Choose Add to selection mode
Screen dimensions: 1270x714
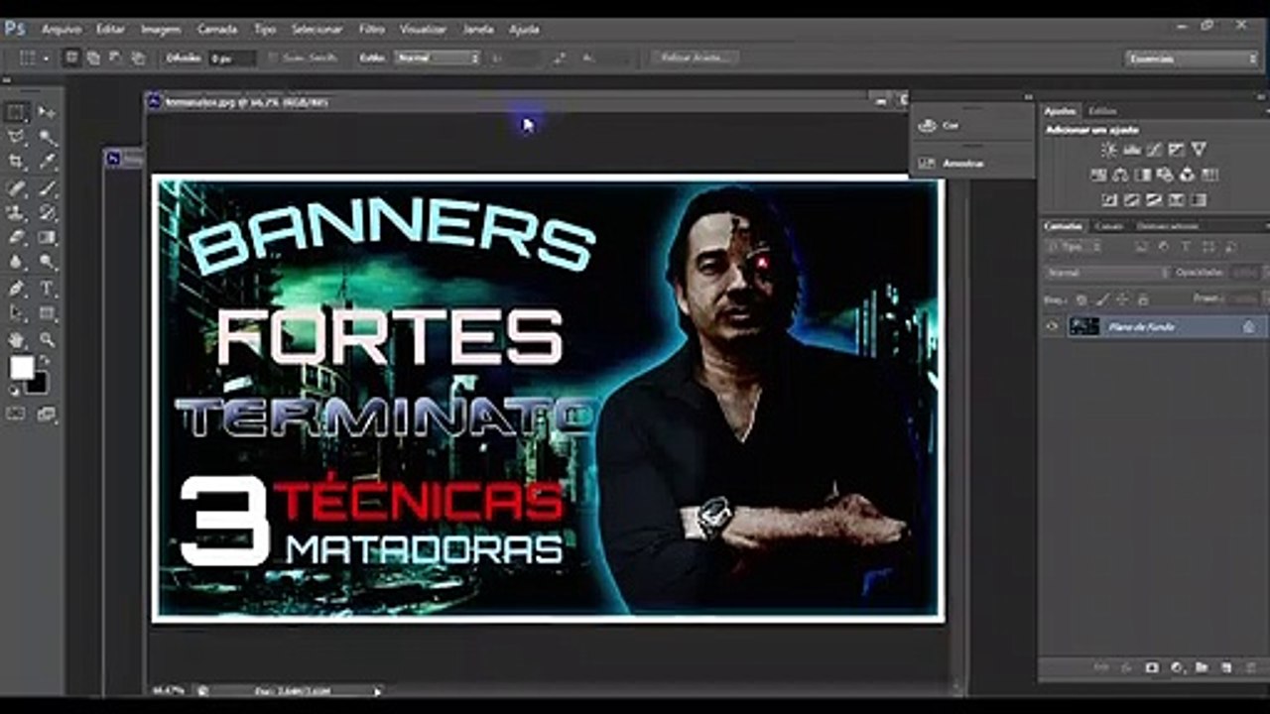(93, 59)
